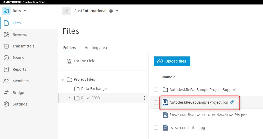The height and width of the screenshot is (139, 263).
Task: Check the f364b440 png file checkbox
Action: click(x=156, y=115)
